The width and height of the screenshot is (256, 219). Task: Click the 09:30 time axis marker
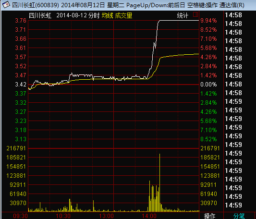pos(20,216)
